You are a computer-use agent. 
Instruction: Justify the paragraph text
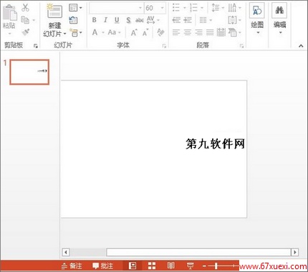210,32
